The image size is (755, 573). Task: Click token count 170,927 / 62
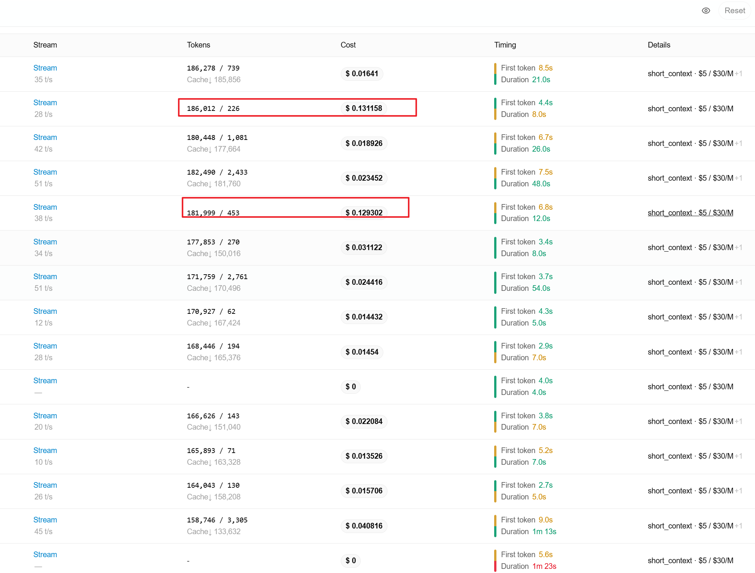tap(211, 312)
